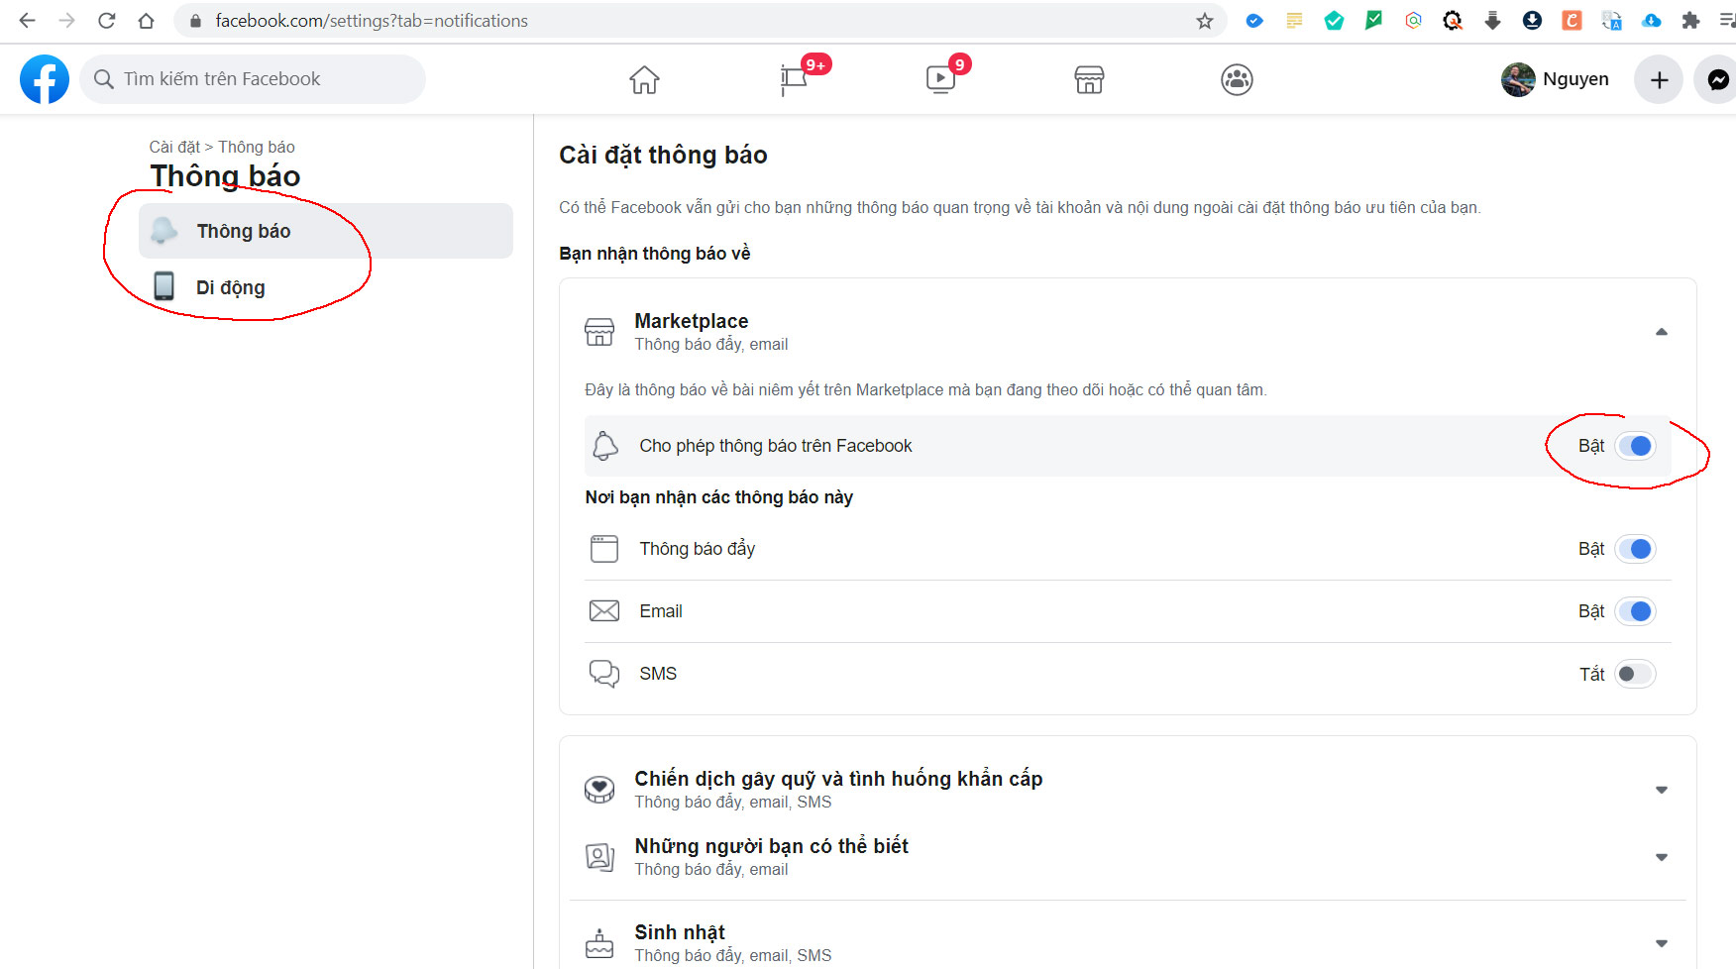Click the browser address bar URL

click(x=372, y=21)
